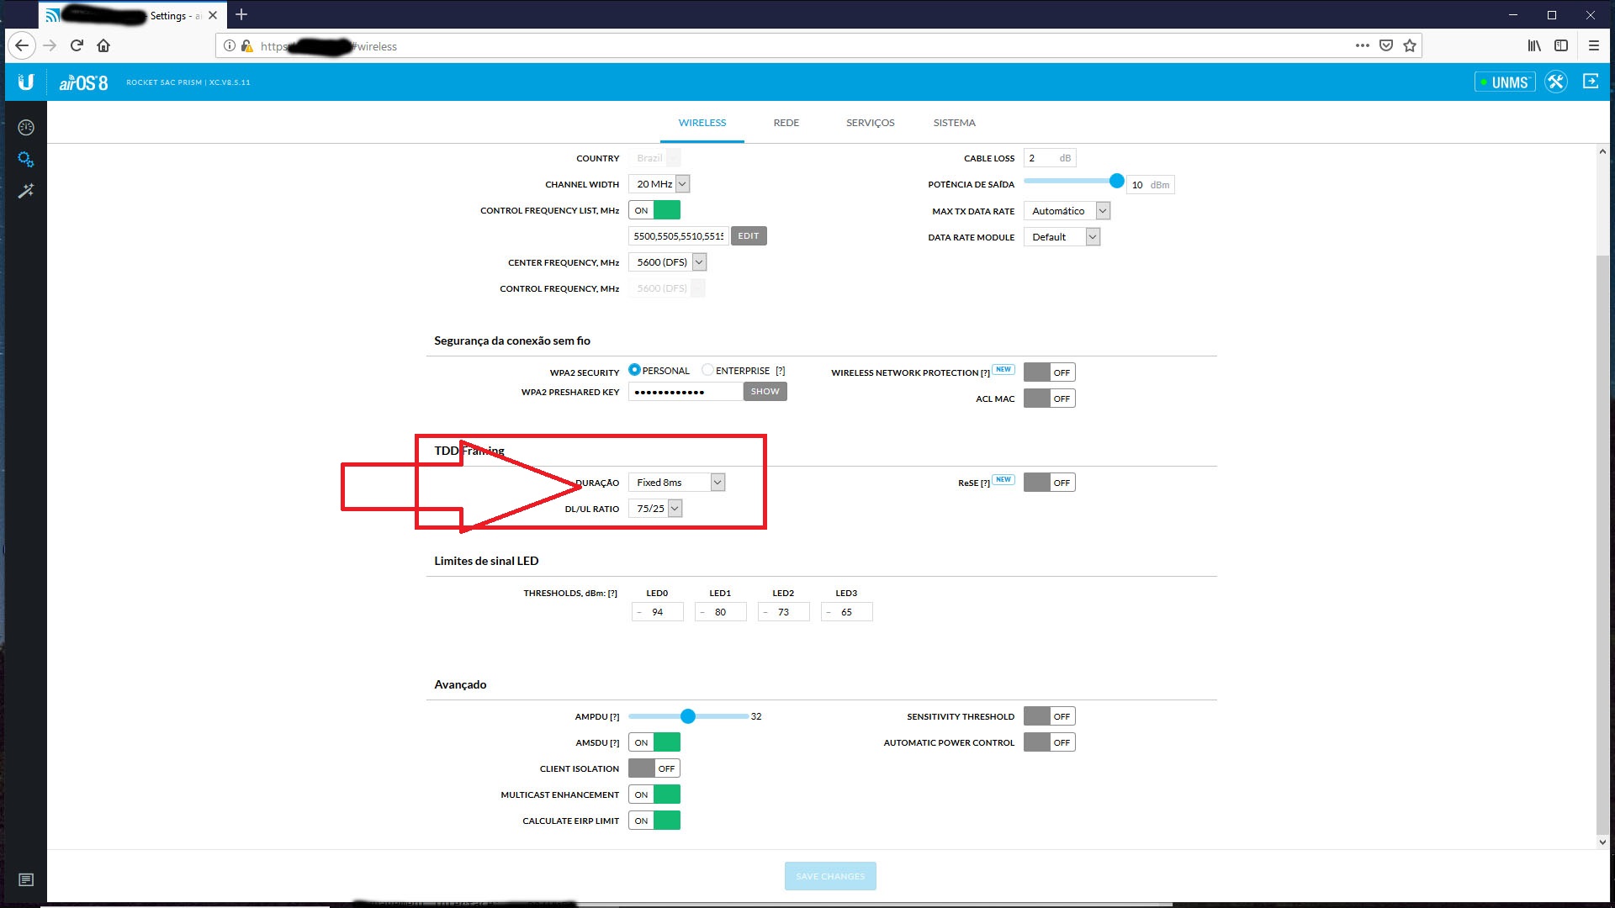Viewport: 1615px width, 908px height.
Task: Toggle Control Frequency List switch
Action: point(654,210)
